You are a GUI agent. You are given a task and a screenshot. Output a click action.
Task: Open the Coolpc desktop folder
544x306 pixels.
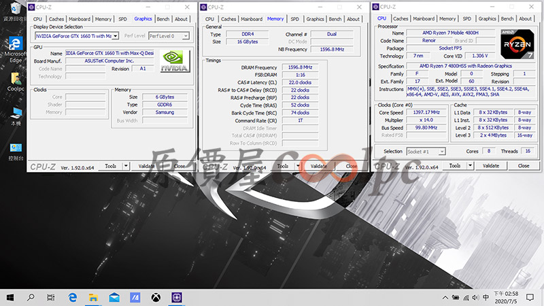point(16,82)
